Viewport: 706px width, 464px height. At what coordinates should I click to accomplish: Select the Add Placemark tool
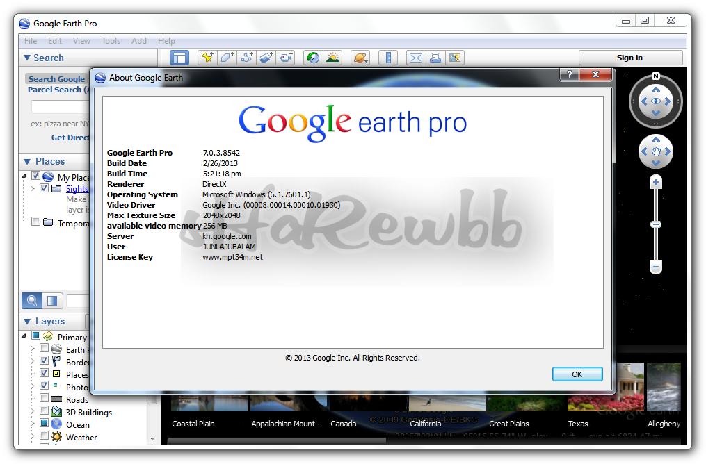207,58
